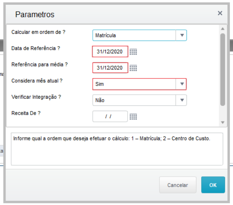233x205 pixels.
Task: Open calendar picker for Referência para média
Action: coord(133,68)
